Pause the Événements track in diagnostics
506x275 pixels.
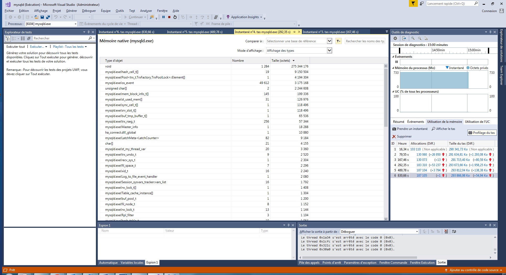[397, 62]
